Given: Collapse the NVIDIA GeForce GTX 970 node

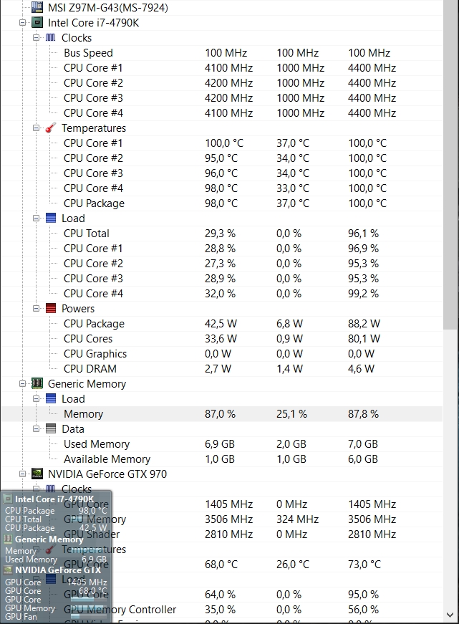Looking at the screenshot, I should coord(23,474).
